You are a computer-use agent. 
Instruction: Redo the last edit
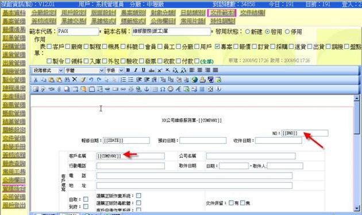coord(99,80)
